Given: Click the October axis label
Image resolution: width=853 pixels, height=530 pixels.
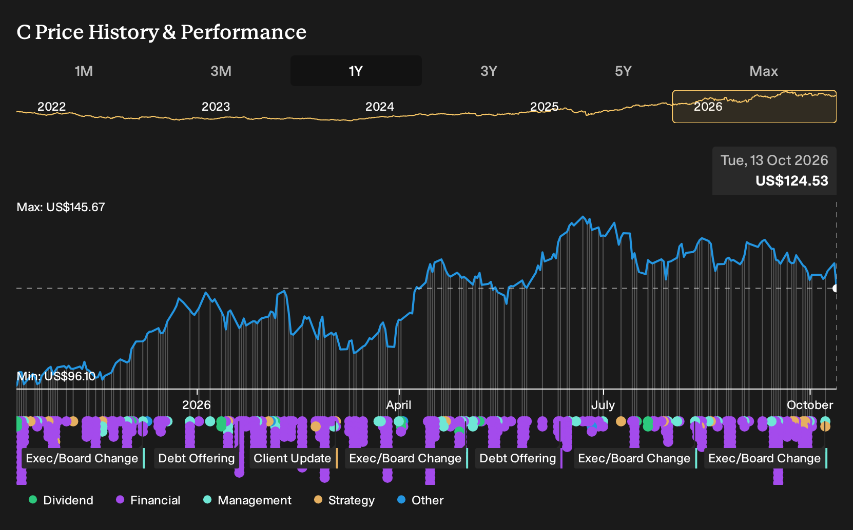Looking at the screenshot, I should [x=810, y=405].
